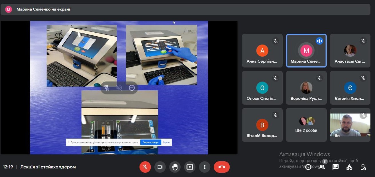Unmute microphone with the red mic button
375x177 pixels.
coord(145,167)
